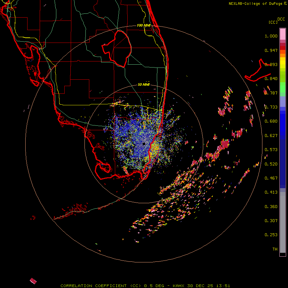Select the 0.627 scale value

(271, 136)
